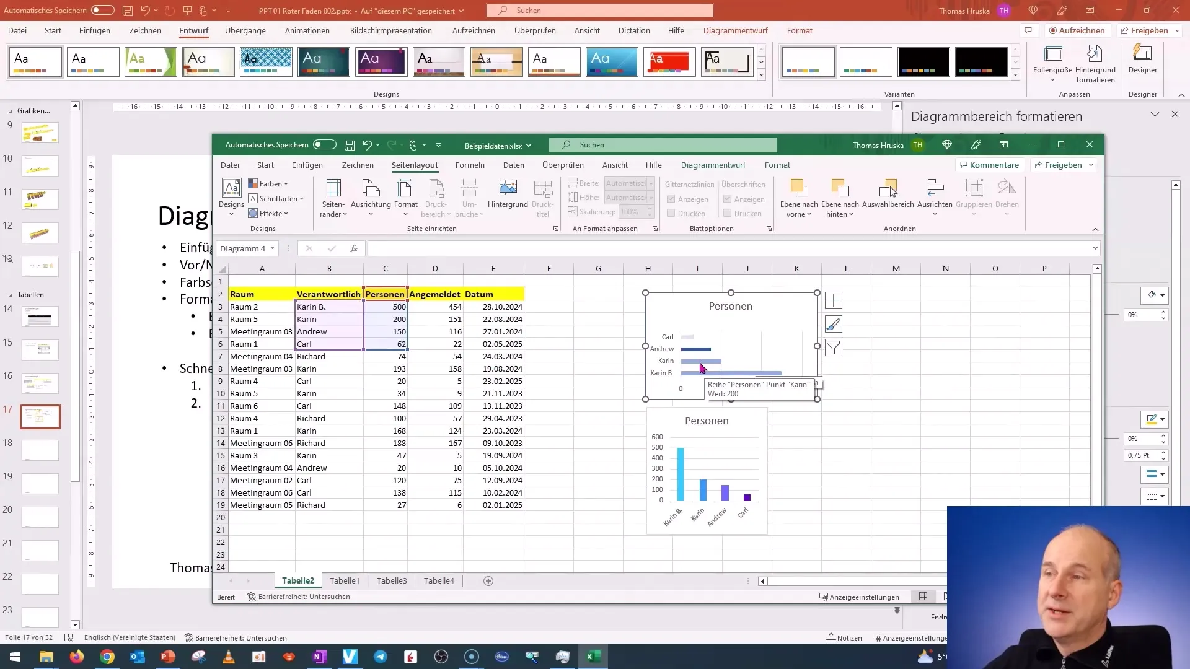Screen dimensions: 1190x669
Task: Open the Excel page Format size tool
Action: pyautogui.click(x=405, y=198)
